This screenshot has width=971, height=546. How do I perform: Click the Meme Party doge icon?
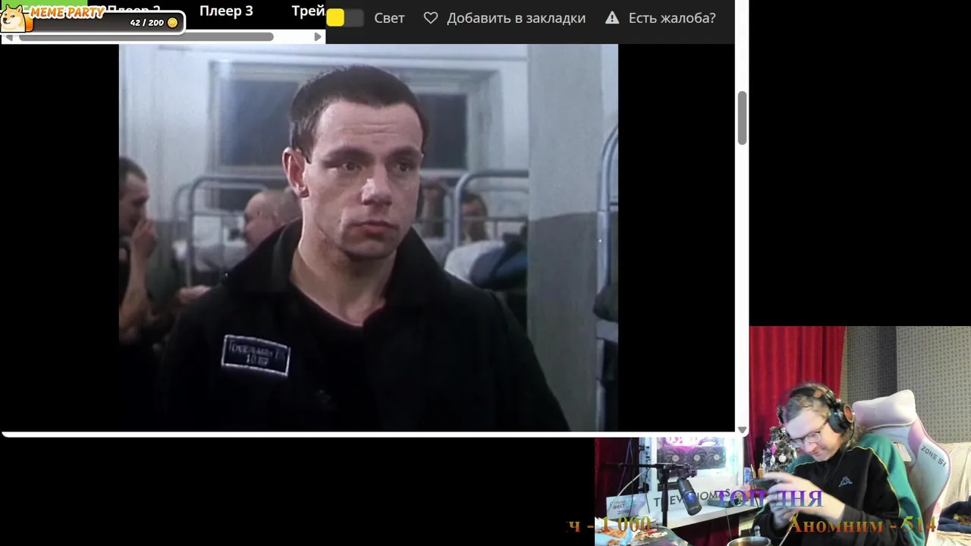[x=14, y=17]
